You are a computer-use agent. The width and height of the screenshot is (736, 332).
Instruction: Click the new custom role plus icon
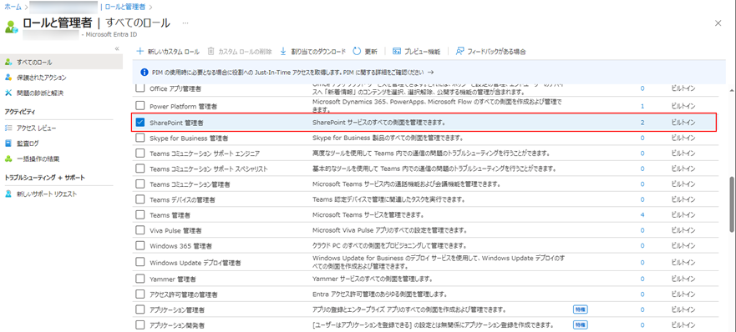(x=140, y=51)
